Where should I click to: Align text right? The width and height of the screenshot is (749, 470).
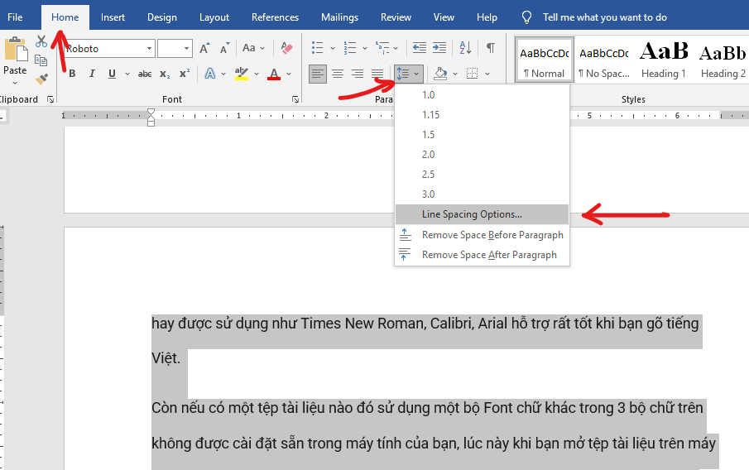(x=358, y=74)
